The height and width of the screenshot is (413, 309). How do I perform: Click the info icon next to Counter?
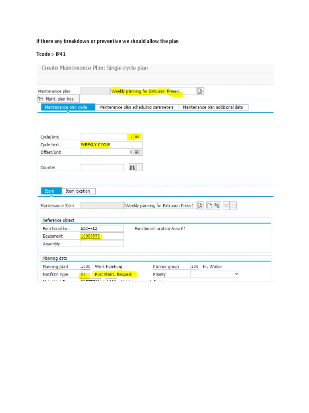coord(140,167)
